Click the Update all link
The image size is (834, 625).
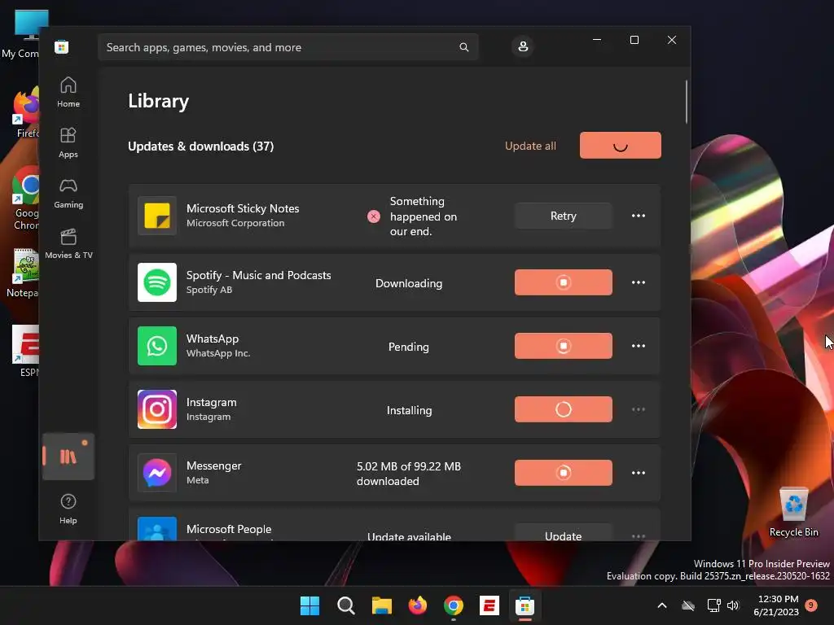(530, 146)
